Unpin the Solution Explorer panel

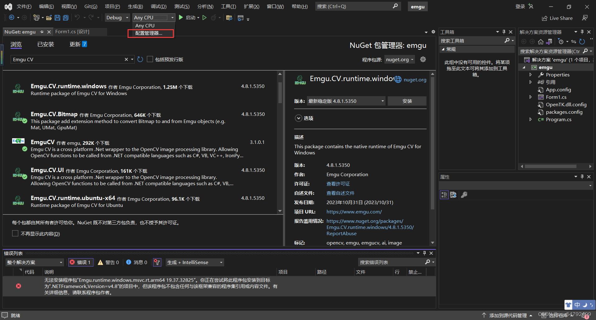point(582,32)
